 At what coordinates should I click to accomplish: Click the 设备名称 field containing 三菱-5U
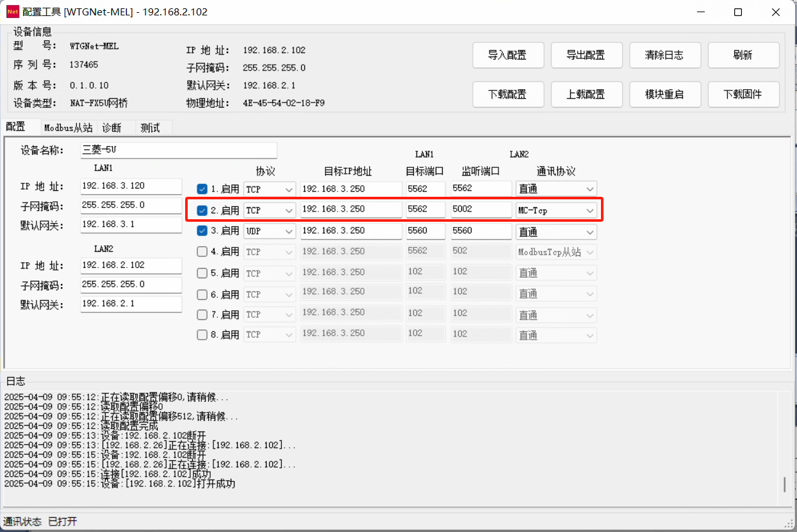pyautogui.click(x=179, y=151)
